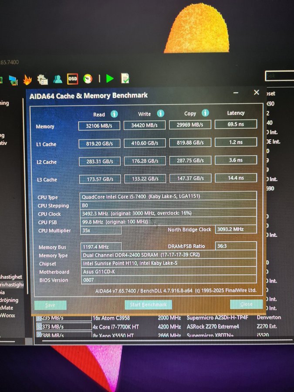
Task: Click the Save button in benchmark dialog
Action: 50,305
